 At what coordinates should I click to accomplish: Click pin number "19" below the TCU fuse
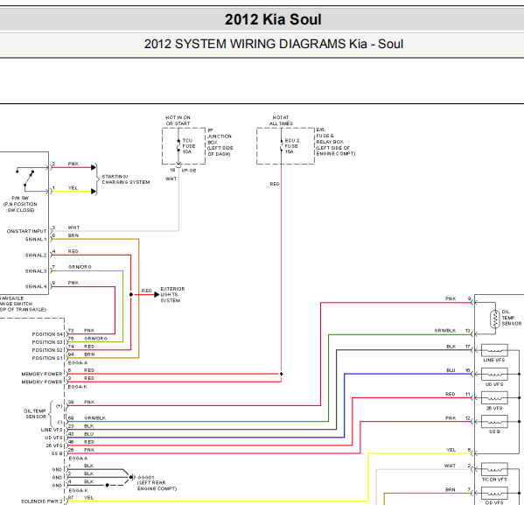[172, 170]
